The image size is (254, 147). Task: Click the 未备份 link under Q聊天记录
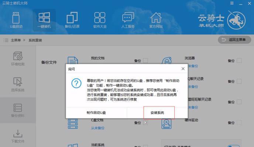click(193, 87)
